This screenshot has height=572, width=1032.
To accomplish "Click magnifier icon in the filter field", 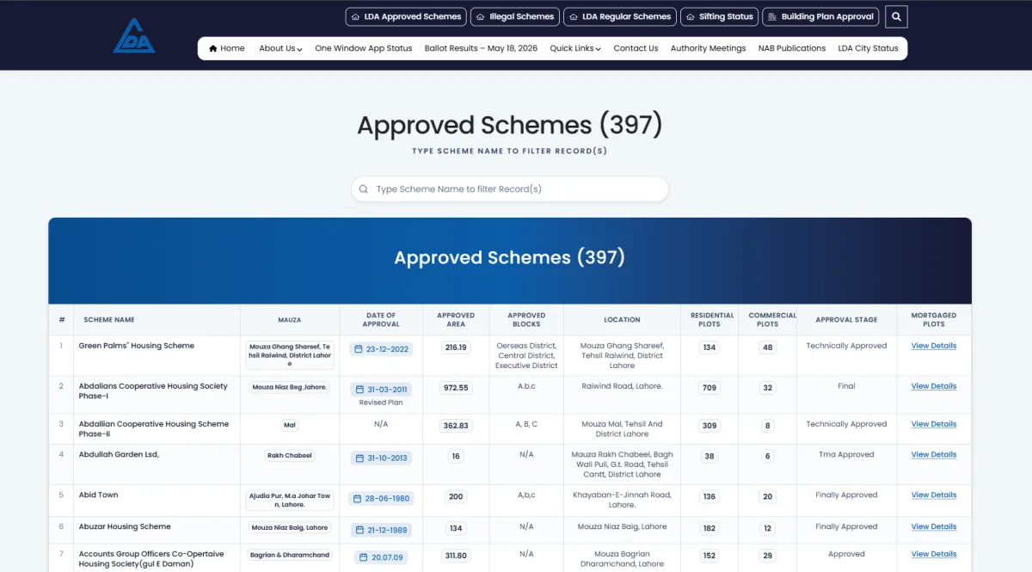I will point(364,189).
